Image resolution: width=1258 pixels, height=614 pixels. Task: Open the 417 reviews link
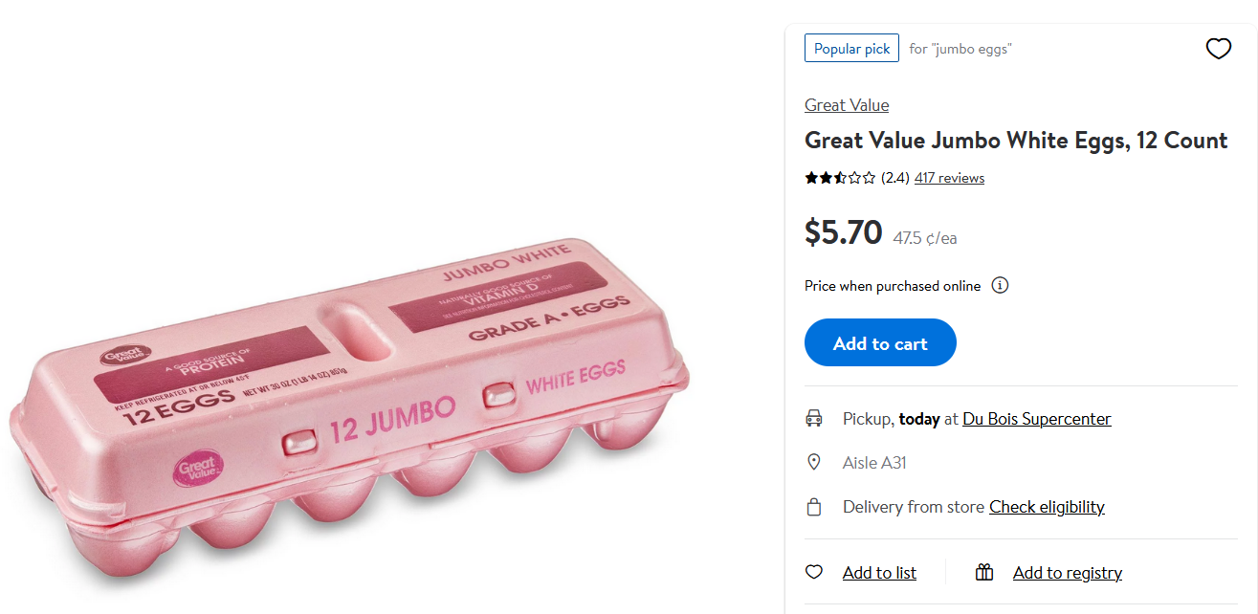949,178
